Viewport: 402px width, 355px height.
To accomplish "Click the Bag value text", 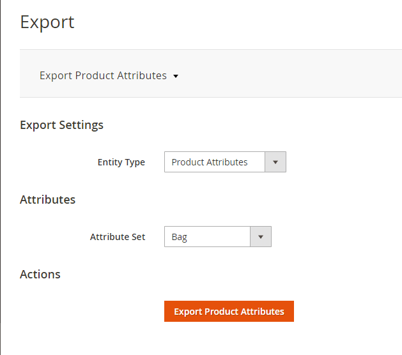I will click(x=179, y=237).
